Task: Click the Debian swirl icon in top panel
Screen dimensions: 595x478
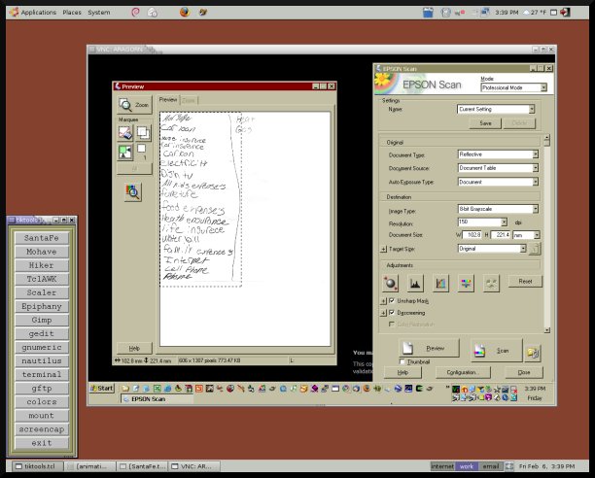Action: 135,12
